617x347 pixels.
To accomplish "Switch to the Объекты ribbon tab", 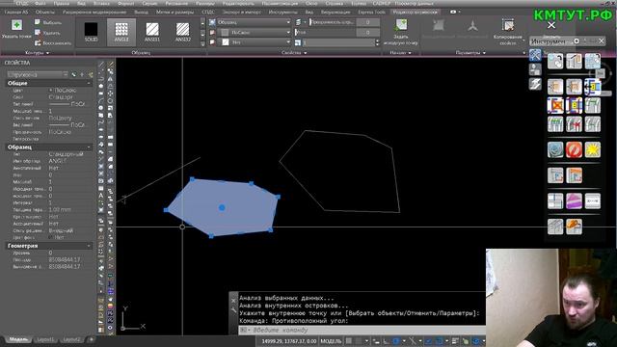I will (x=45, y=13).
